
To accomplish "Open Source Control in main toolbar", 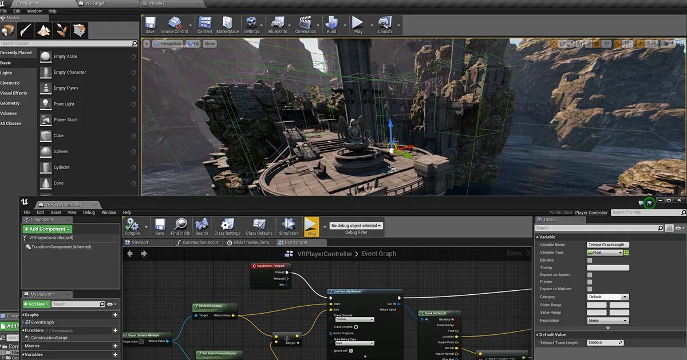I will [x=175, y=23].
